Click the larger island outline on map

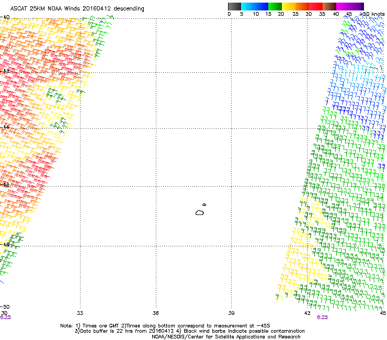[200, 212]
